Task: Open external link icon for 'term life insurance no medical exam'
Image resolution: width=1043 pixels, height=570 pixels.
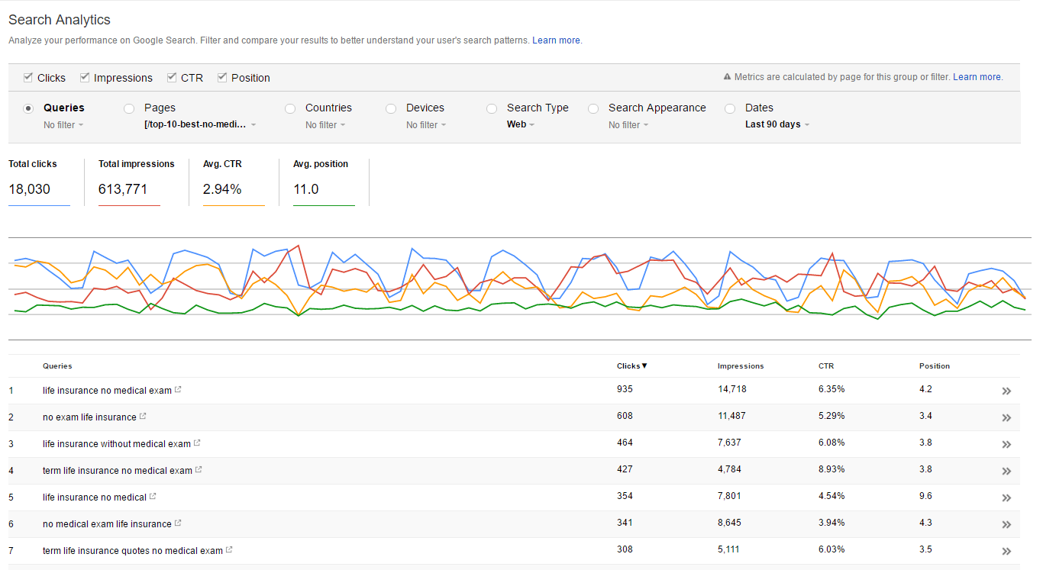Action: coord(199,470)
